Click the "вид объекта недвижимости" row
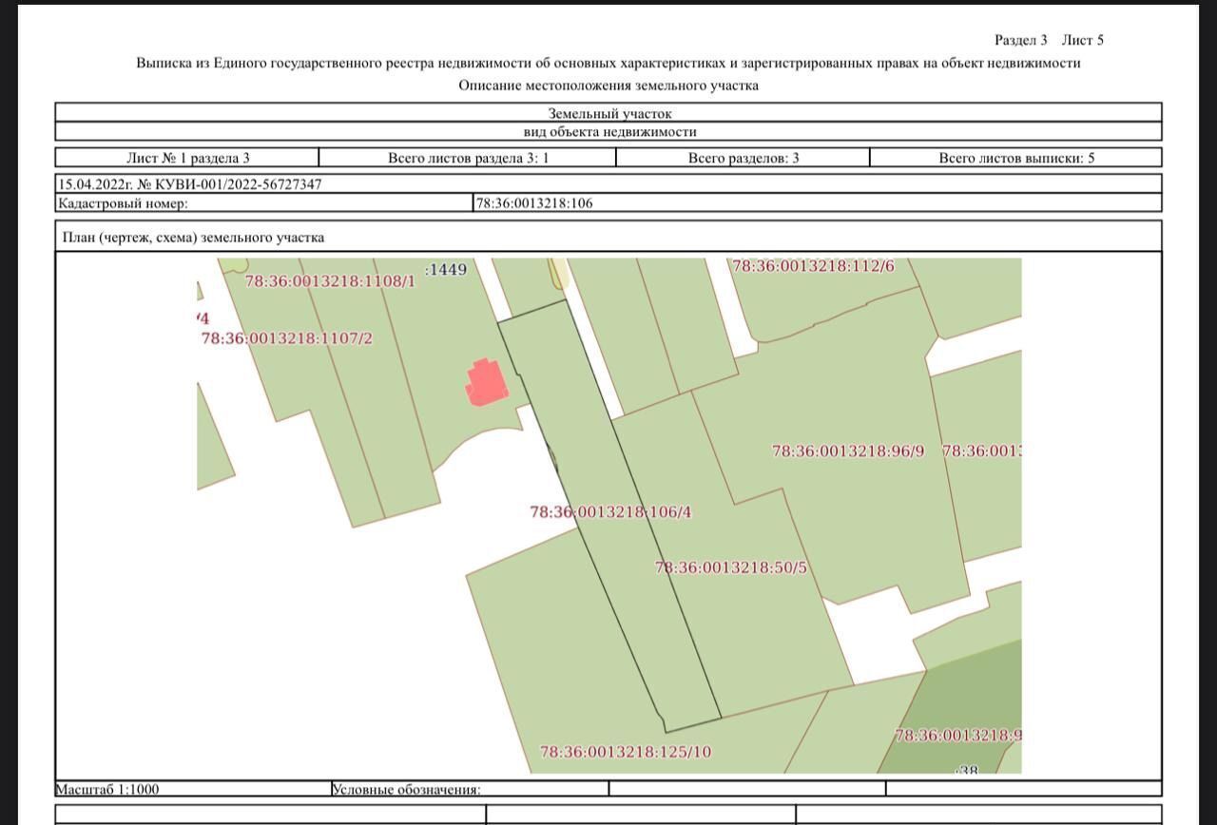 (608, 131)
